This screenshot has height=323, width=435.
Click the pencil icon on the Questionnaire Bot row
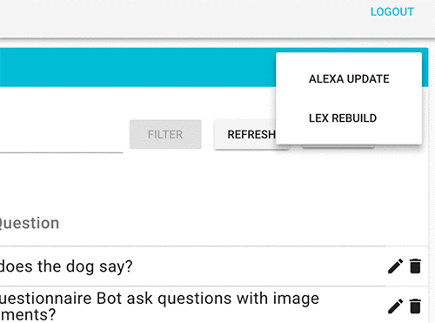395,306
